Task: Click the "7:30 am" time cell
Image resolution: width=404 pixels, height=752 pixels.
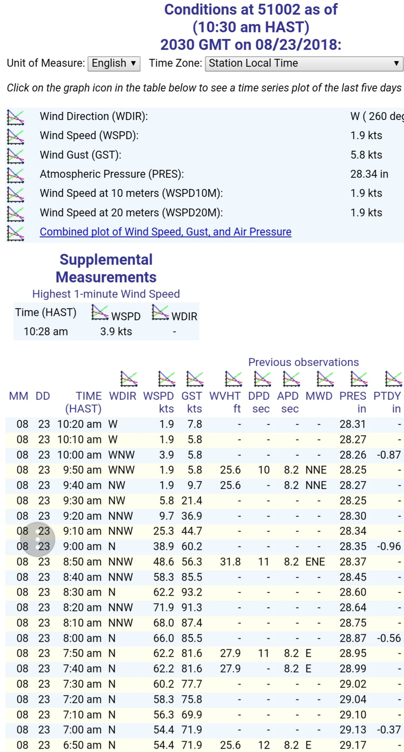Action: [82, 684]
